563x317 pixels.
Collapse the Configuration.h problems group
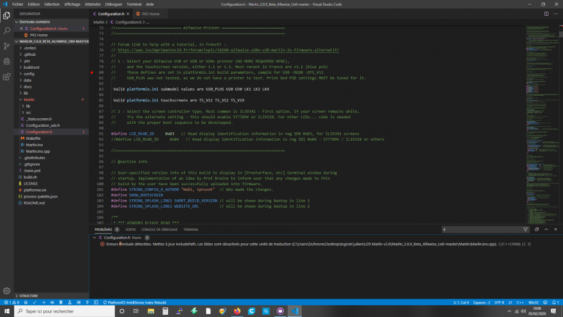click(95, 238)
